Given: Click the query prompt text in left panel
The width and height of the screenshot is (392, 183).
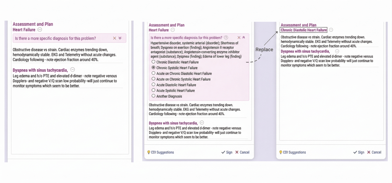Looking at the screenshot, I should pyautogui.click(x=56, y=38).
